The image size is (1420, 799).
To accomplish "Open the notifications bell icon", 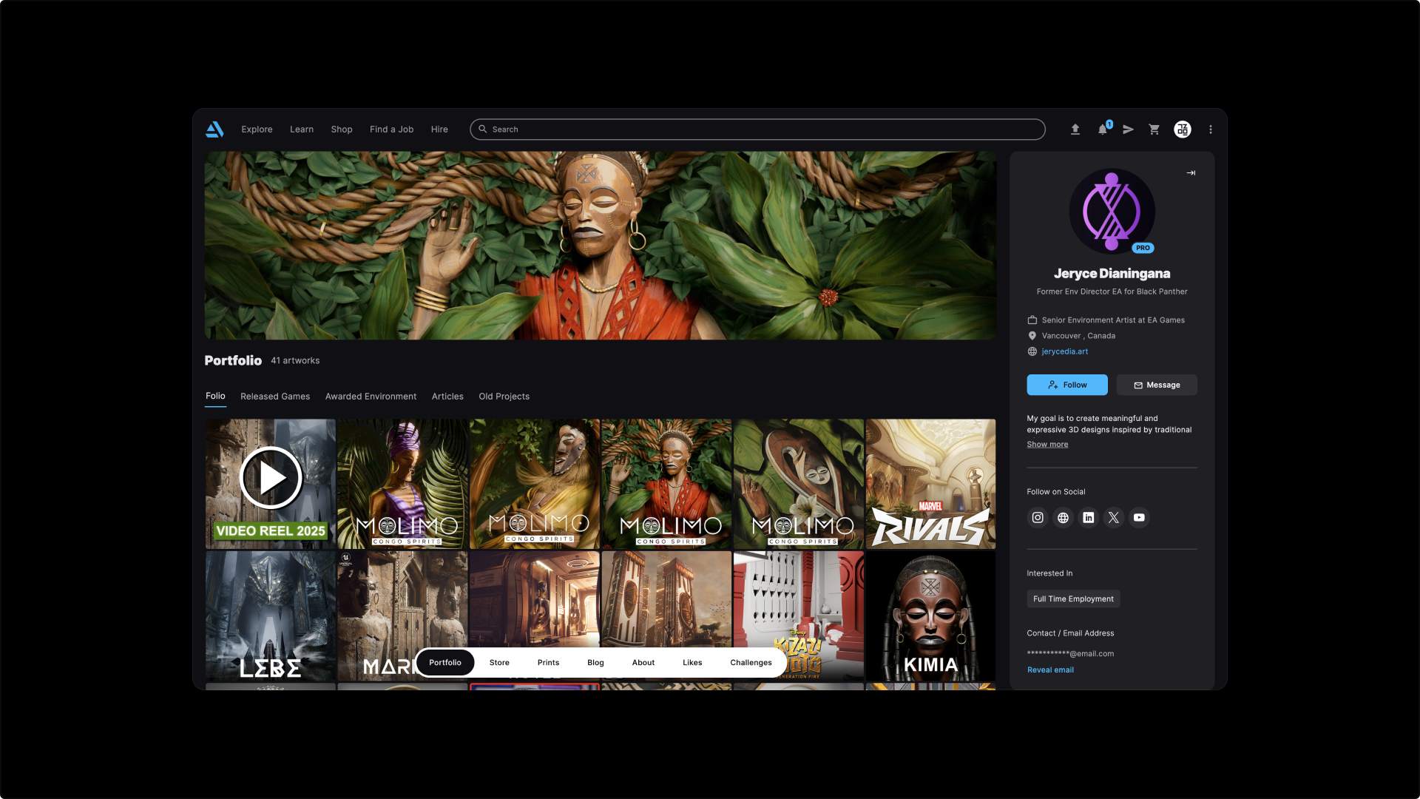I will 1103,129.
